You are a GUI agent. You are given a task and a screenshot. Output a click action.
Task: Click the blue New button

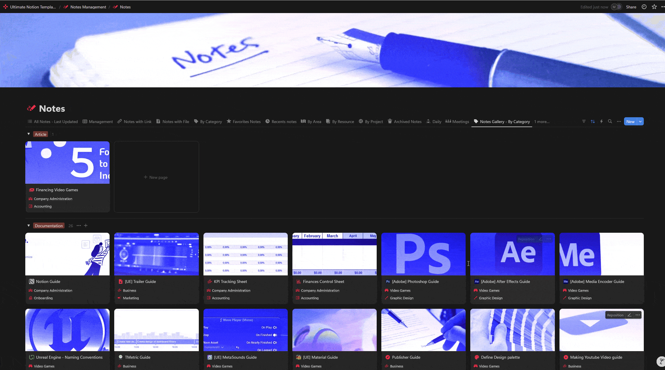[x=630, y=121]
